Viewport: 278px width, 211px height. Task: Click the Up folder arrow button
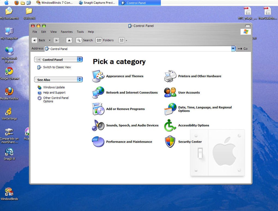[69, 40]
